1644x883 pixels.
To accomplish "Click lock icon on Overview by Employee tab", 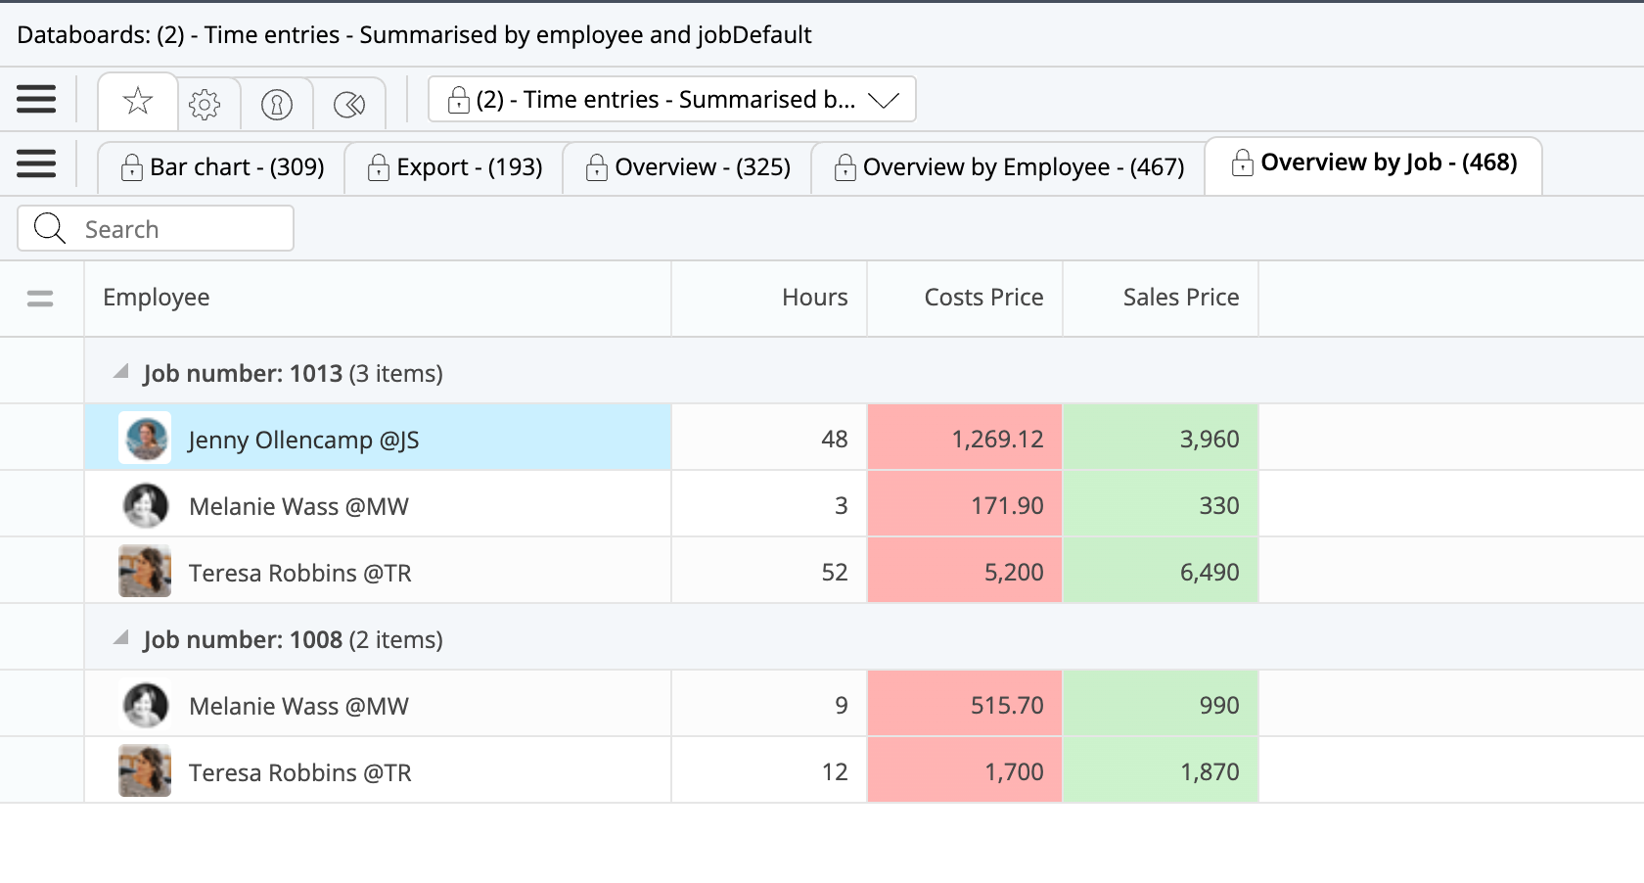I will [x=845, y=167].
